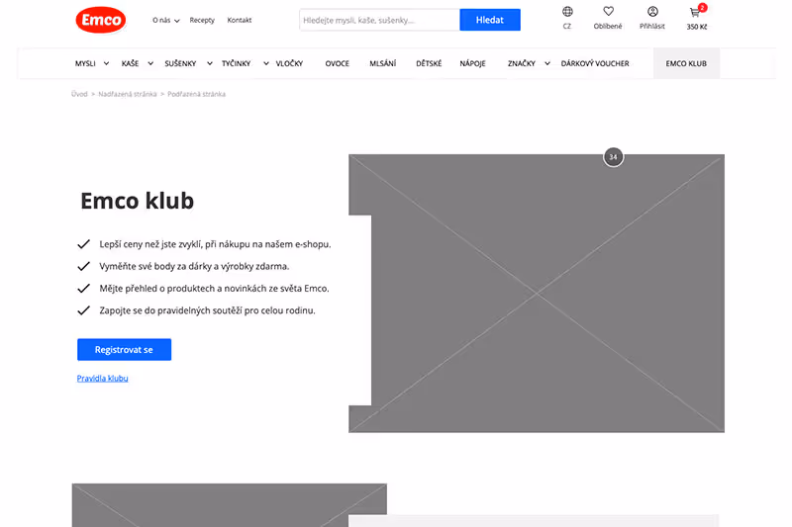Click the Emco logo
This screenshot has height=527, width=792.
pyautogui.click(x=101, y=20)
